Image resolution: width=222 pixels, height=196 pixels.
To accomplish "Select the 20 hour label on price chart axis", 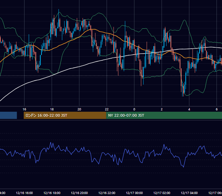I will point(79,109).
